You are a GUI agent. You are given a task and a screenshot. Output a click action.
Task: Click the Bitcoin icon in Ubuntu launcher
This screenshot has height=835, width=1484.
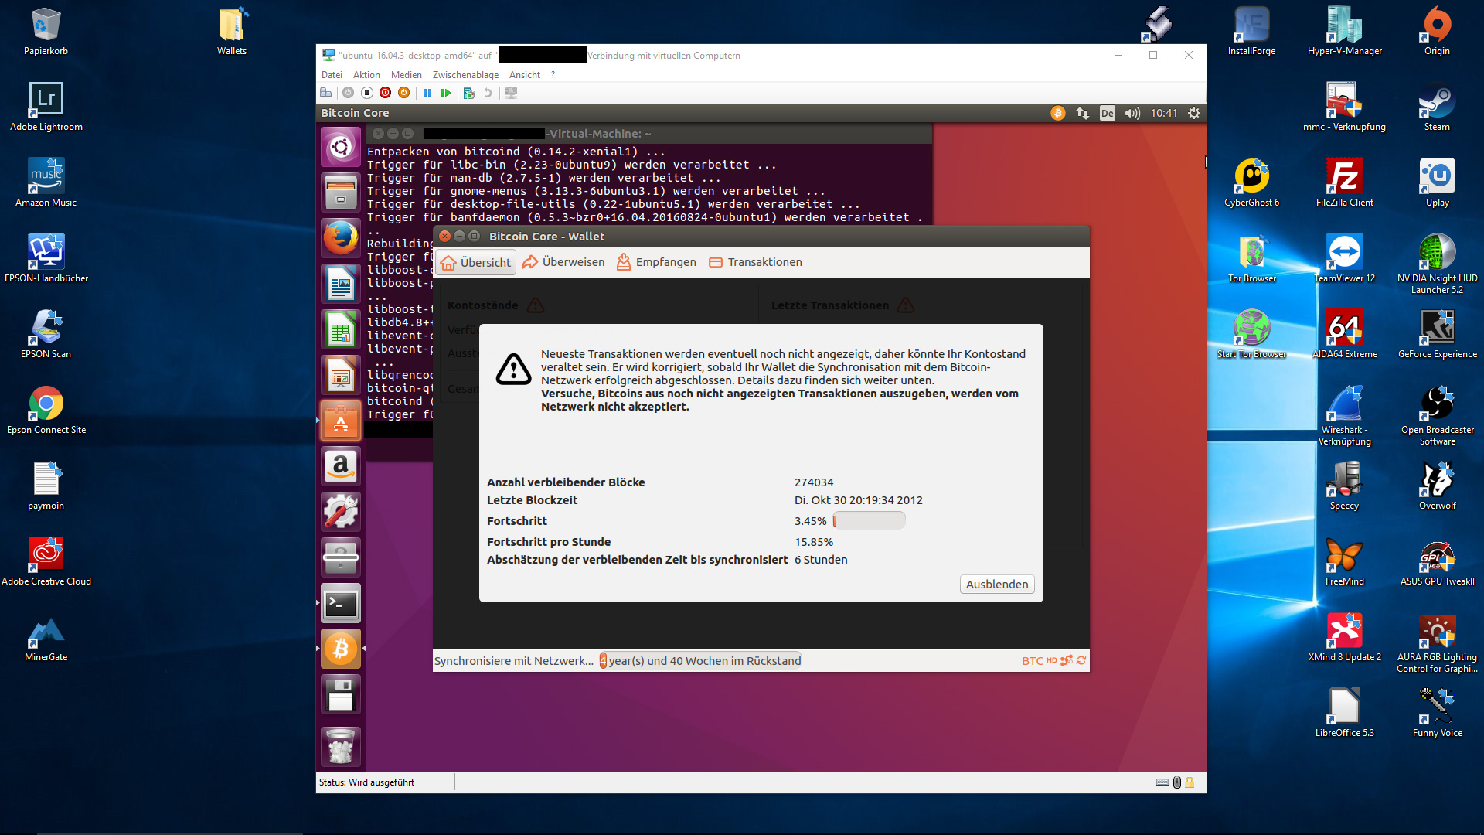click(x=341, y=649)
